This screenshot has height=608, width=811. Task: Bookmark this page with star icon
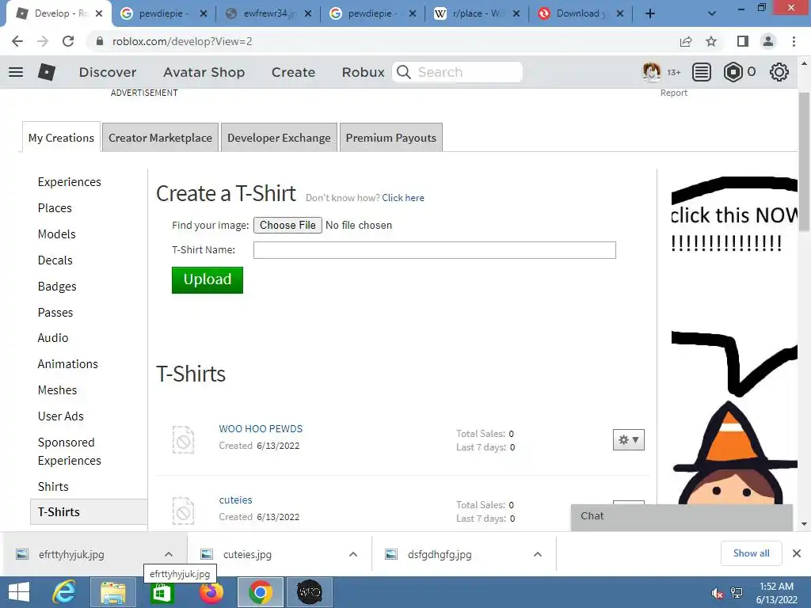711,41
